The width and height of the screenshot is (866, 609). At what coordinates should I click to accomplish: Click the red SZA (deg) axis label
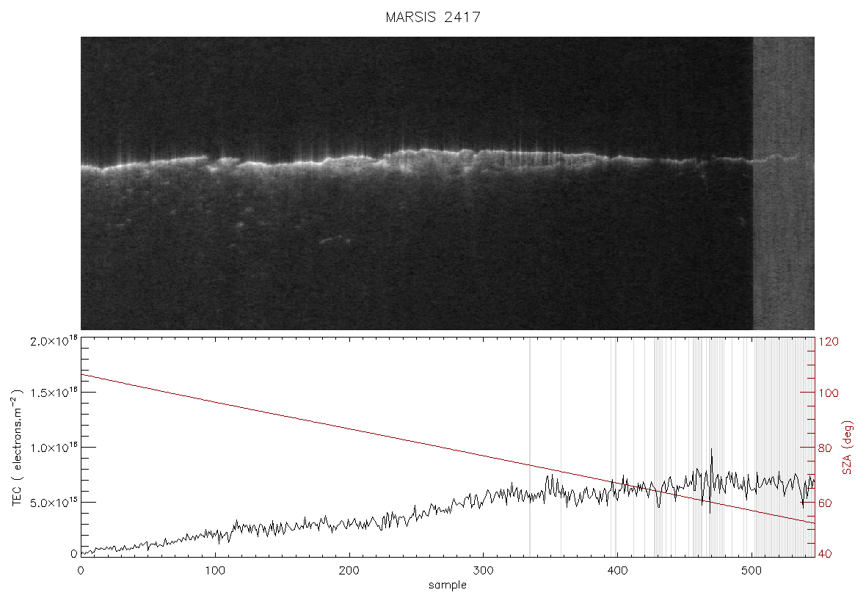click(x=848, y=448)
